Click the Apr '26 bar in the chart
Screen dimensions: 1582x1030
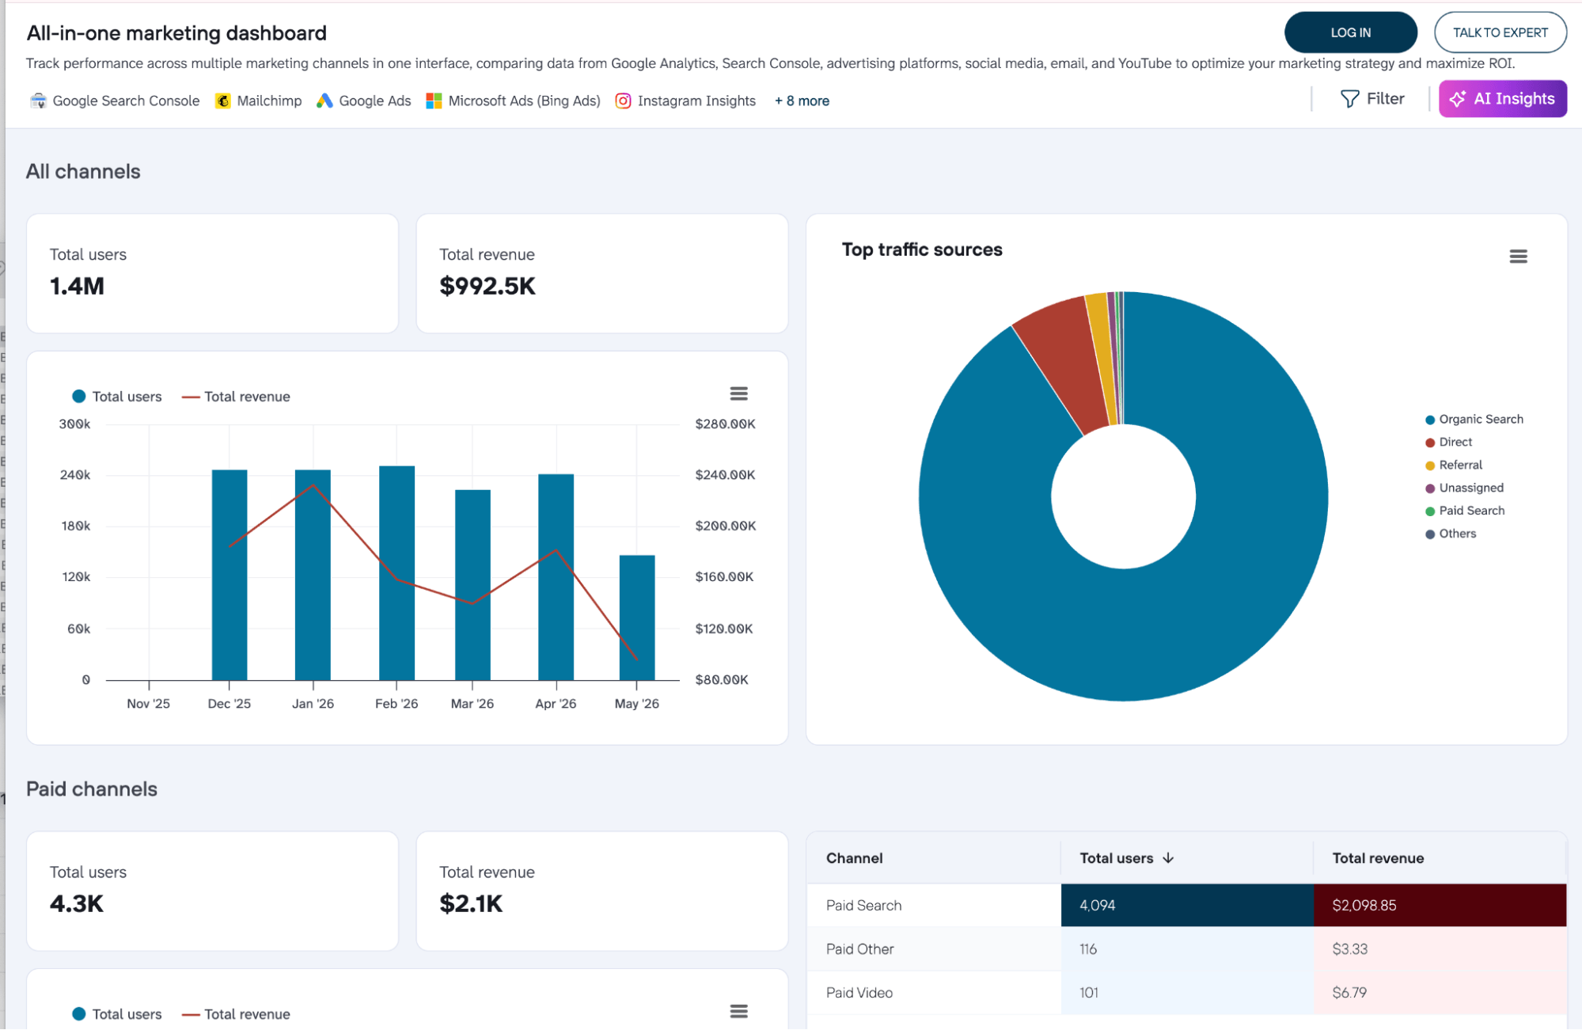click(556, 577)
